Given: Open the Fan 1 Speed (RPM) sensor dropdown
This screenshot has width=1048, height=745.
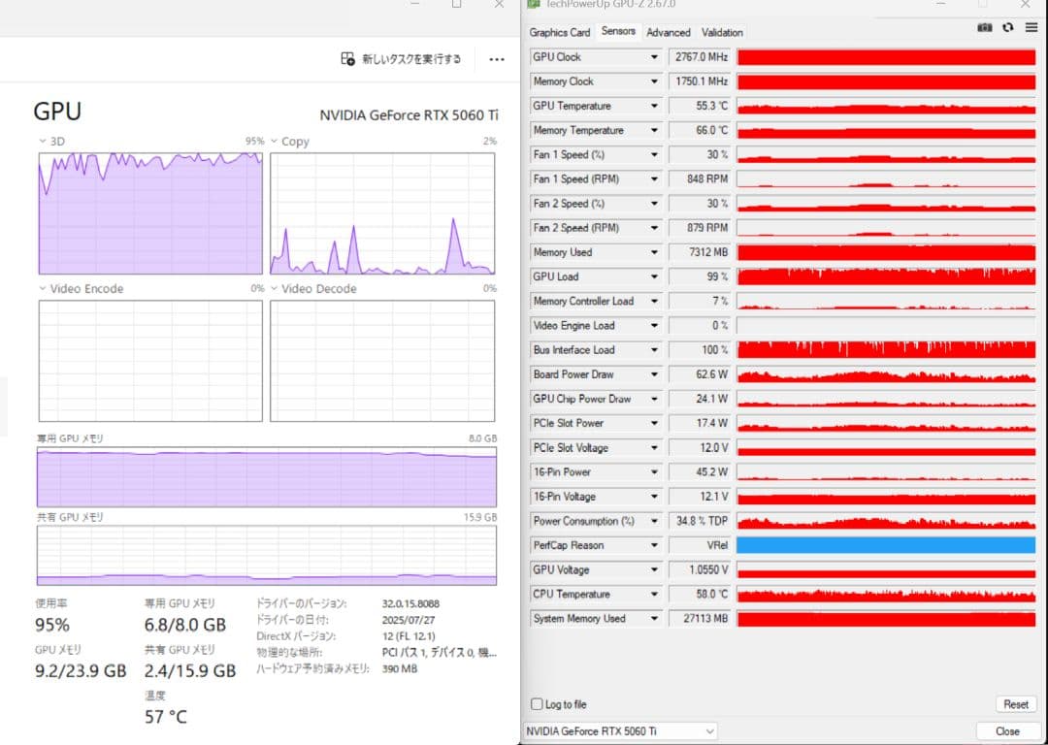Looking at the screenshot, I should 656,178.
